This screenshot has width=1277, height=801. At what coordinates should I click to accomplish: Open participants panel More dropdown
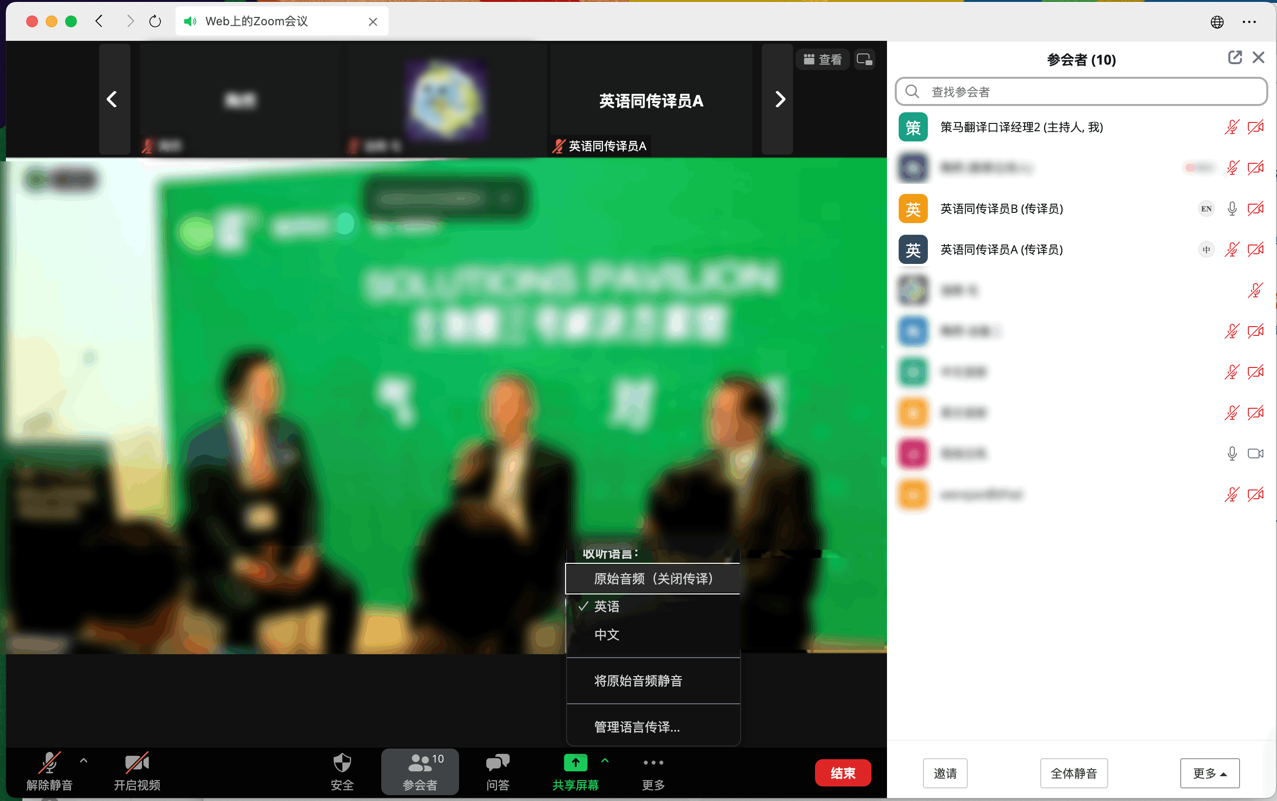(x=1210, y=773)
